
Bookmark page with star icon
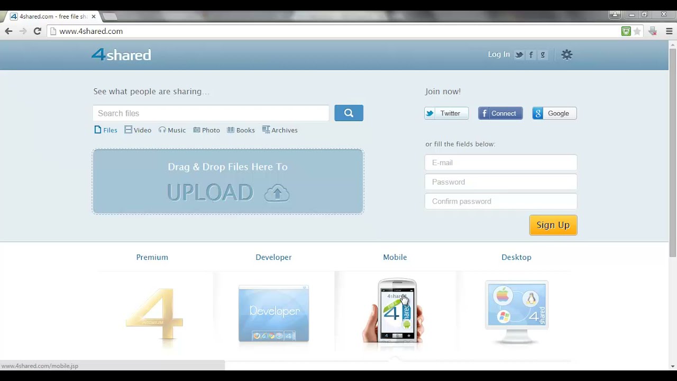click(x=637, y=31)
